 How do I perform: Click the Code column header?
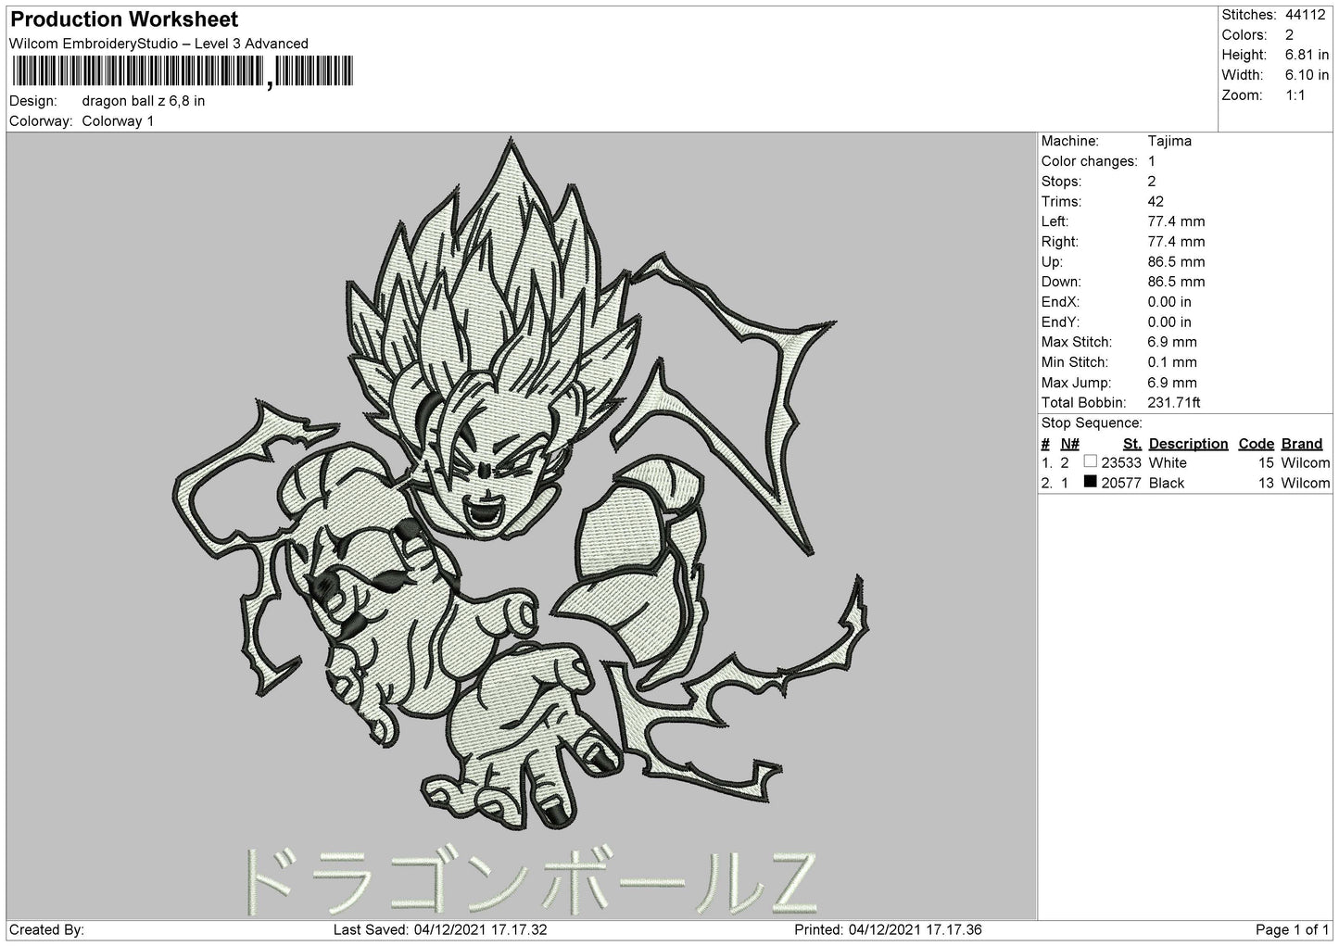click(x=1256, y=444)
